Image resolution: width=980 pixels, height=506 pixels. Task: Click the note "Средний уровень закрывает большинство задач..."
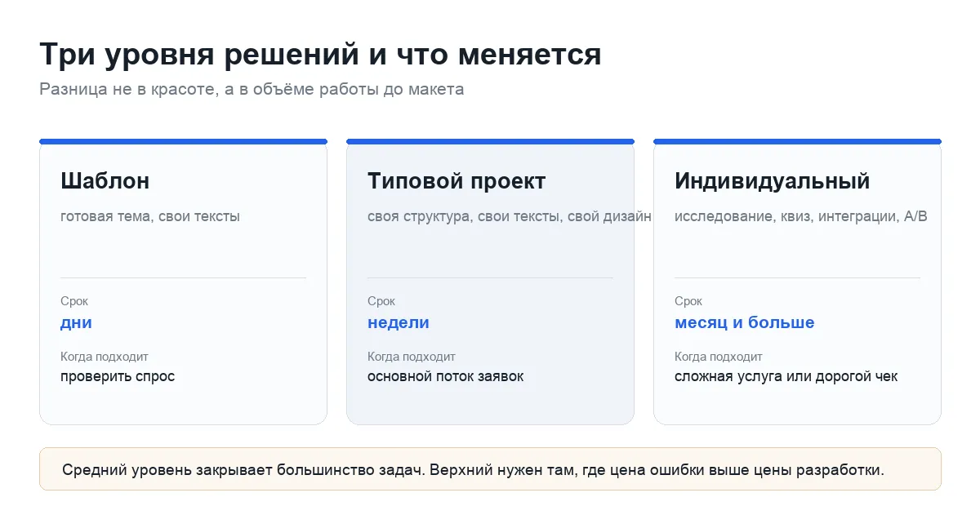click(490, 469)
